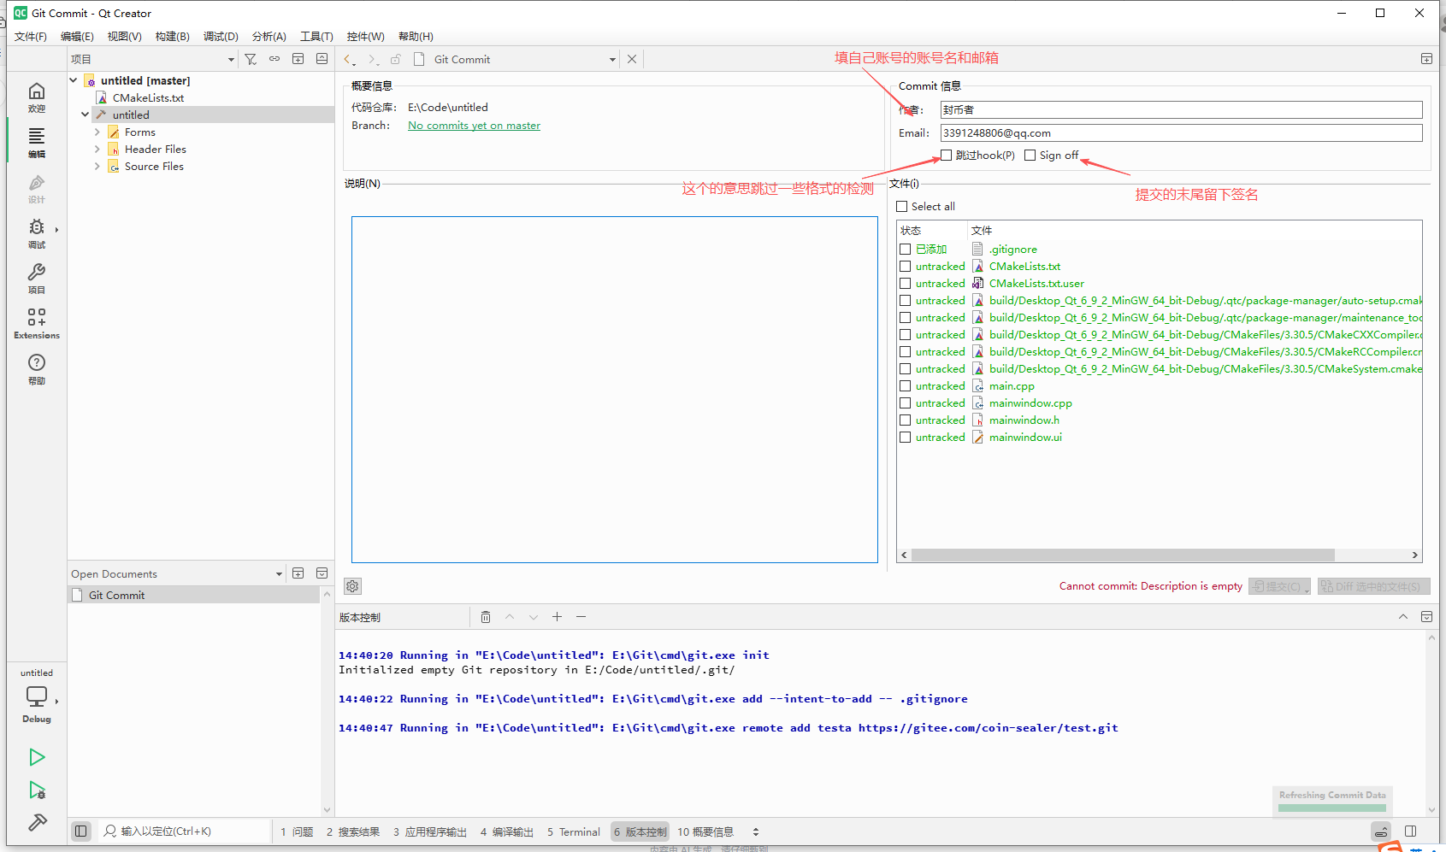Viewport: 1446px width, 852px height.
Task: Go forward in editor history
Action: point(373,60)
